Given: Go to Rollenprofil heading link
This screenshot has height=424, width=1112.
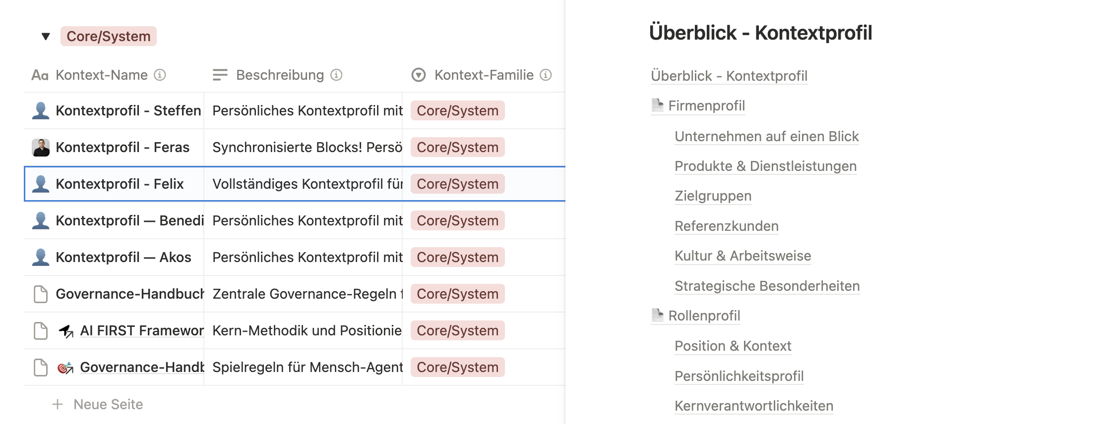Looking at the screenshot, I should [704, 316].
